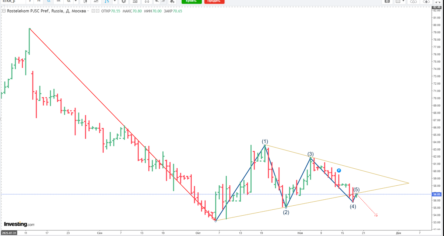Click current price label 56.85
Screen dimensions: 444x236
(x=437, y=194)
